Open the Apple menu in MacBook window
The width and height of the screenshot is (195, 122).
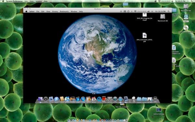click(x=26, y=11)
